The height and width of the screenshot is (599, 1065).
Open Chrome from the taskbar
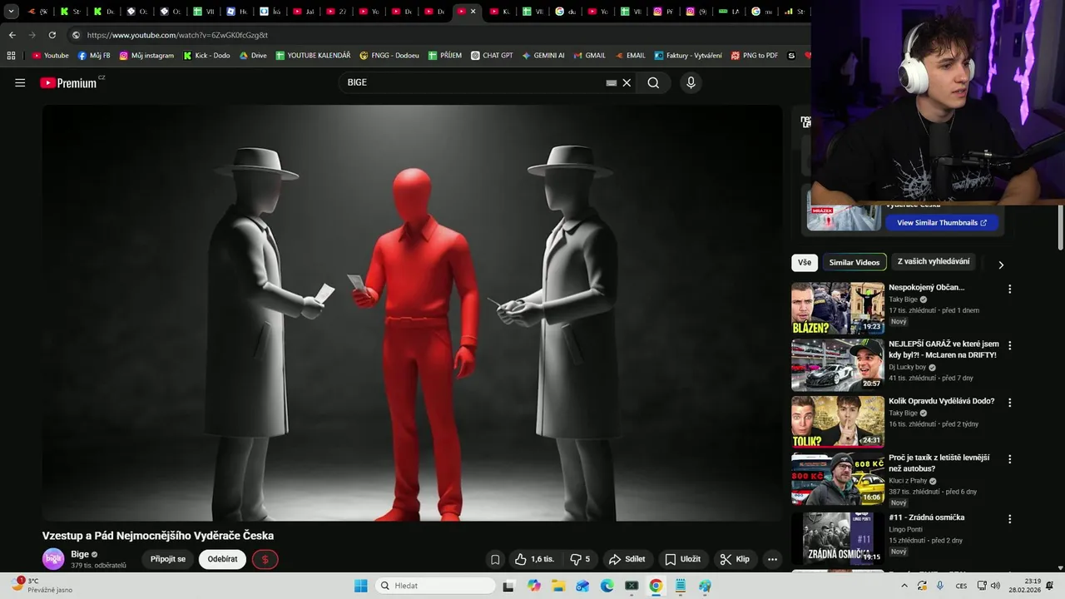656,586
